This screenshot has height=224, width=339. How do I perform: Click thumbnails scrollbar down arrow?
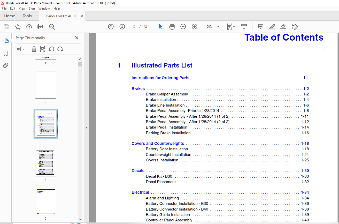pyautogui.click(x=80, y=219)
